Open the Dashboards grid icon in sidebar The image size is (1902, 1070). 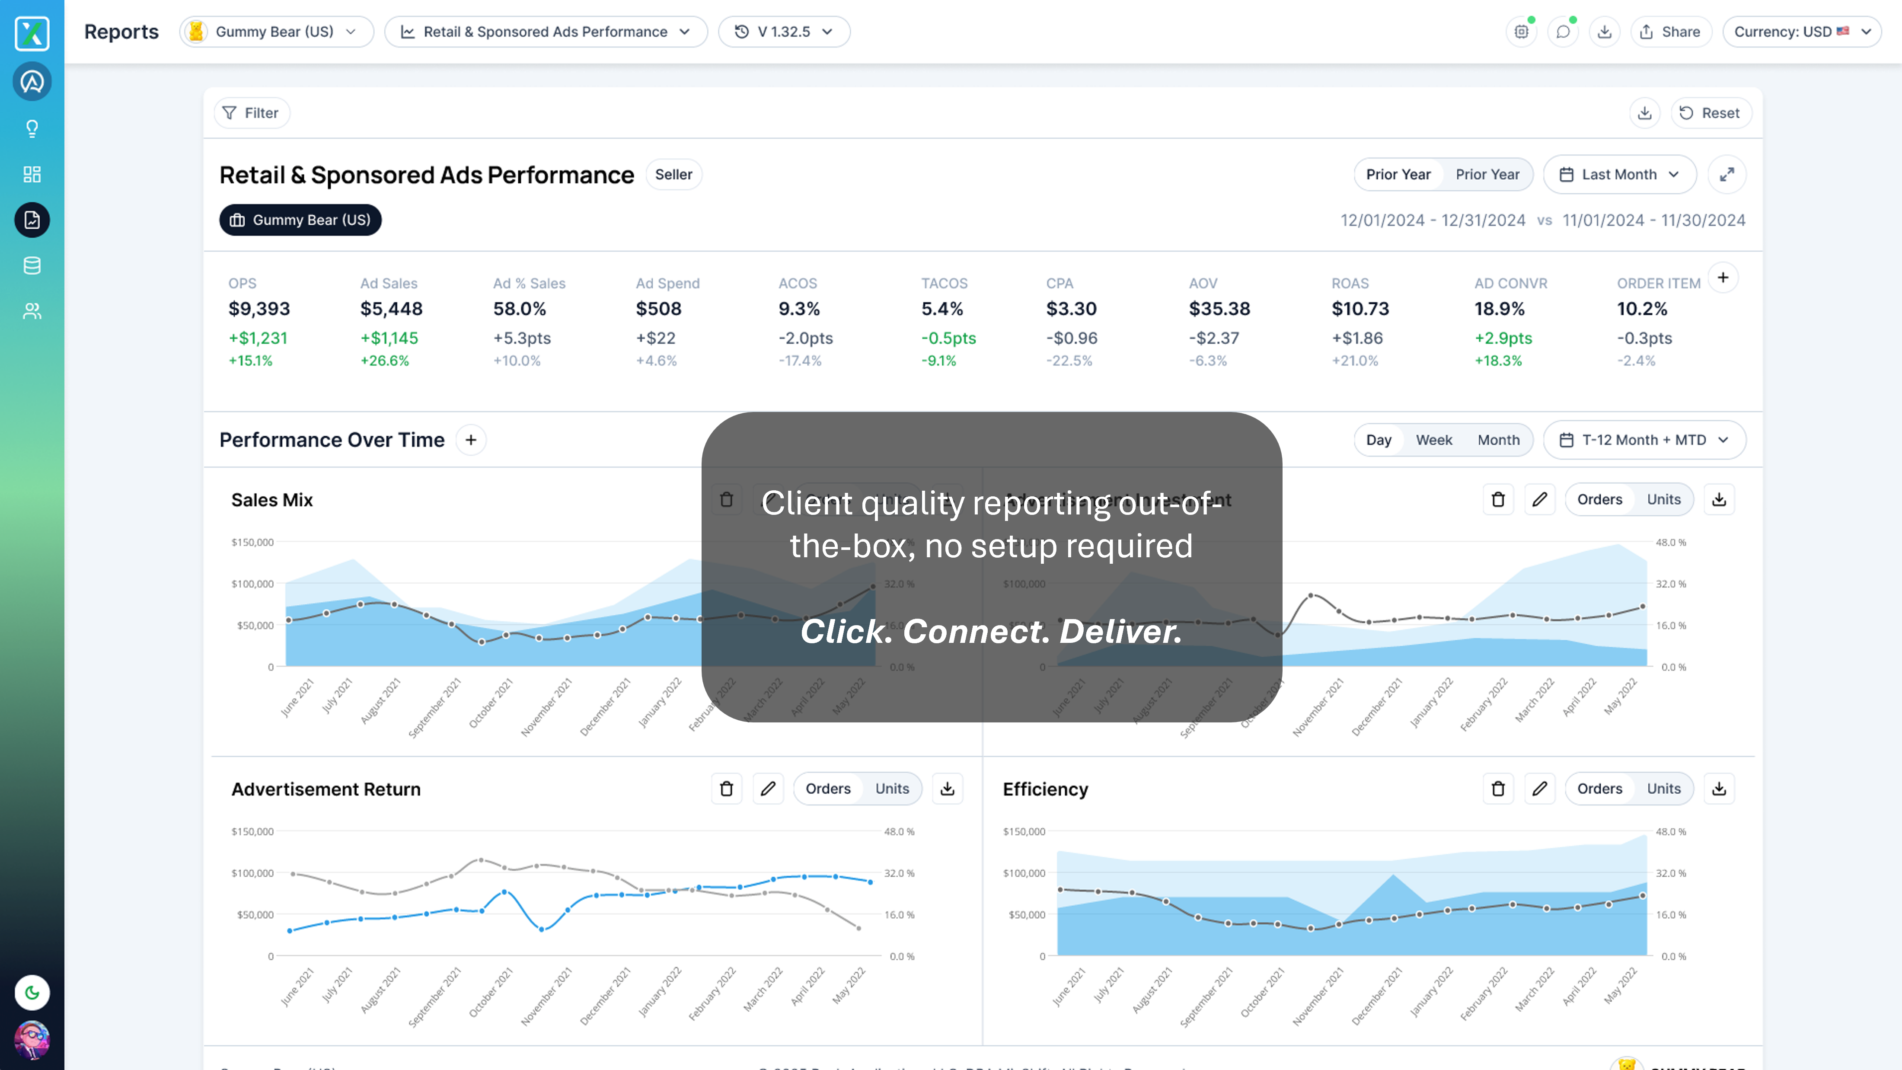pos(32,174)
